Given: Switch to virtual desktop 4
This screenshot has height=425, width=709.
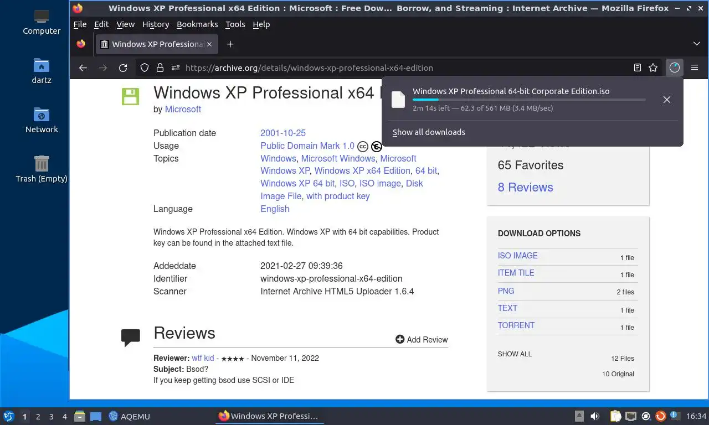Looking at the screenshot, I should 65,416.
